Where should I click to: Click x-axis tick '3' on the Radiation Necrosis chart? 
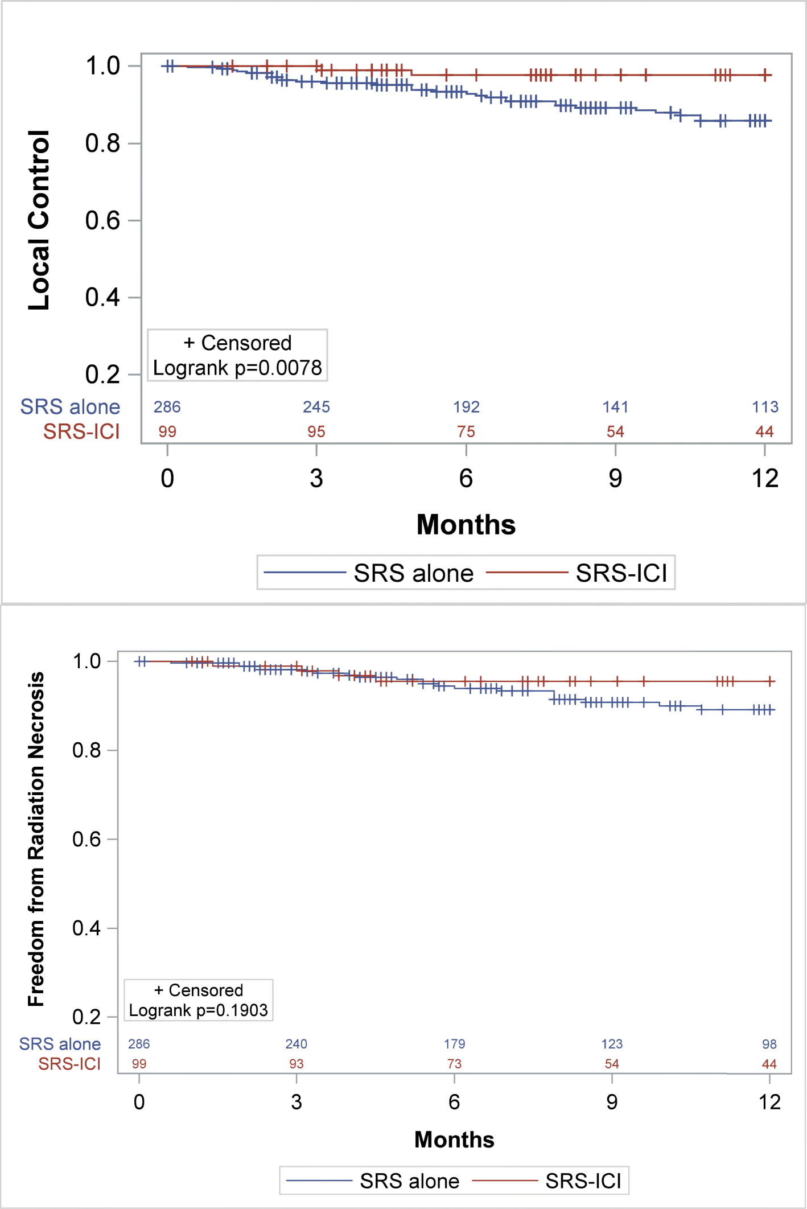pyautogui.click(x=297, y=1102)
